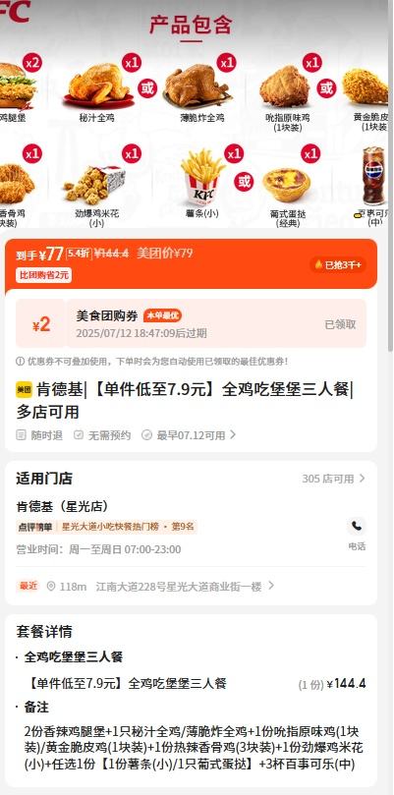
Task: Click the yellow Meituan logo badge
Action: (x=24, y=390)
